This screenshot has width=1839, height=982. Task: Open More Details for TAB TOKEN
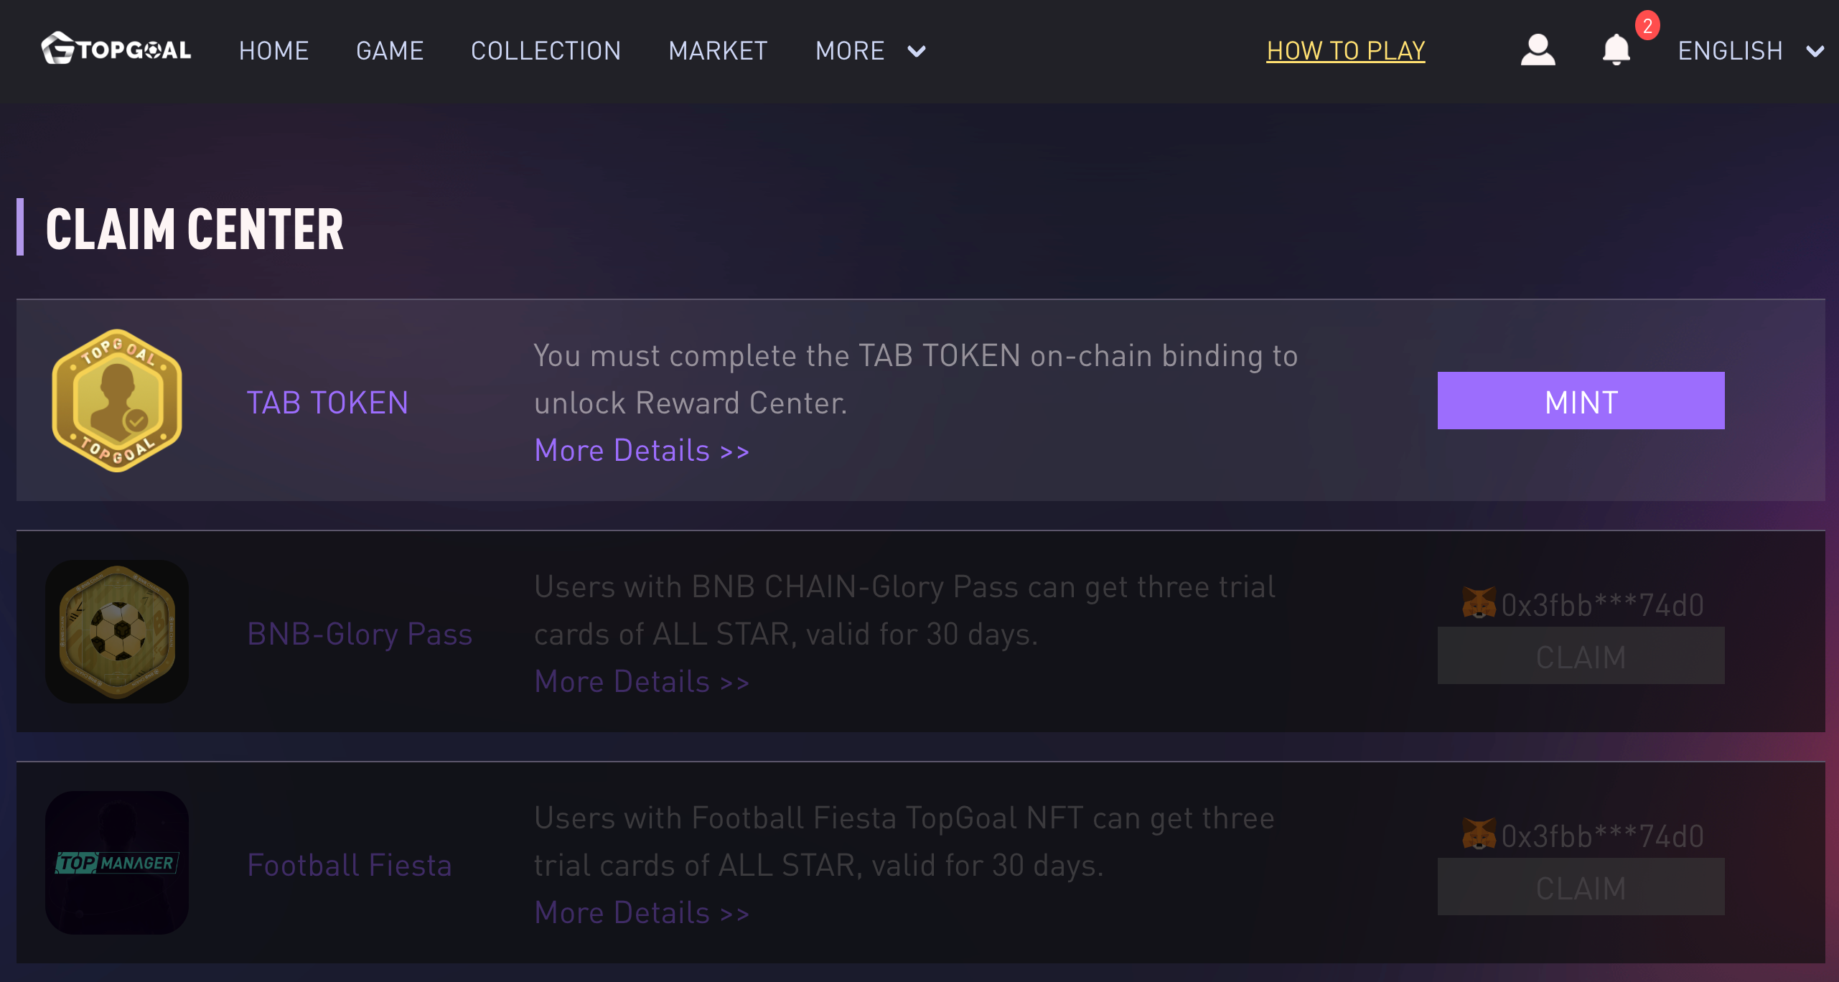642,451
